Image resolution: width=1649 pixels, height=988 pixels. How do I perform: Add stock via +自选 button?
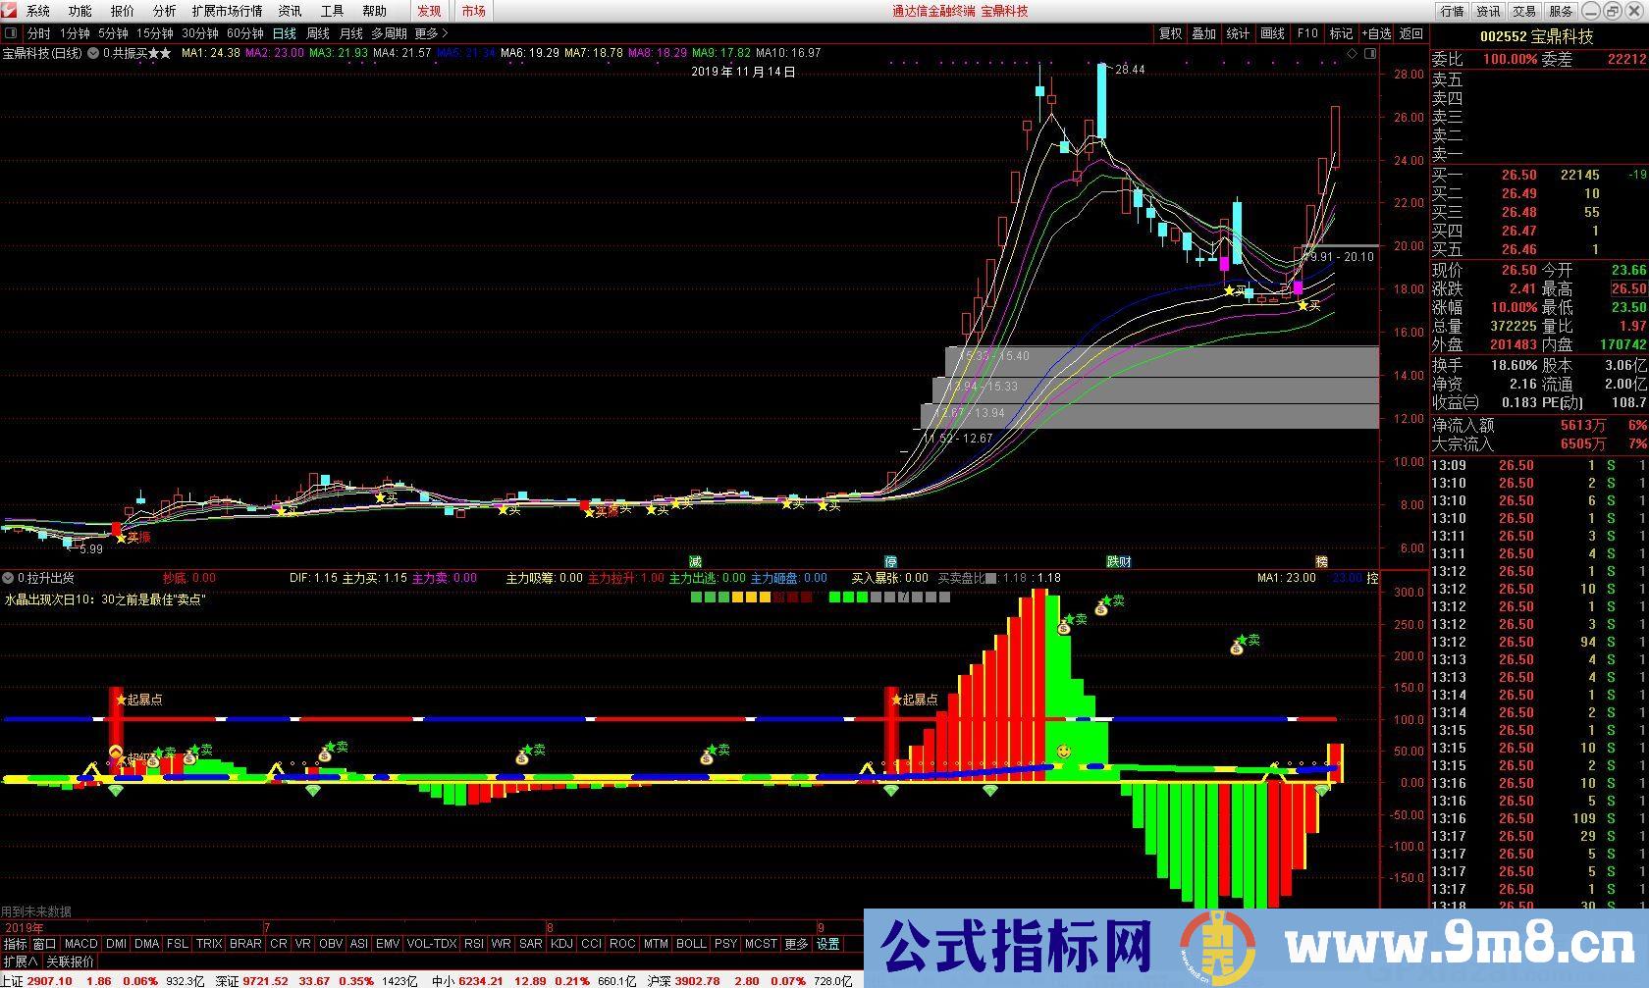click(x=1376, y=33)
